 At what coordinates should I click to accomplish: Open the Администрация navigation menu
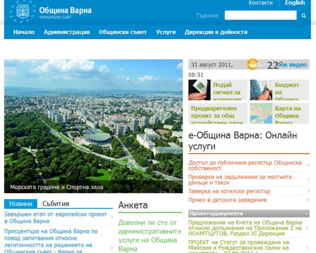[67, 32]
